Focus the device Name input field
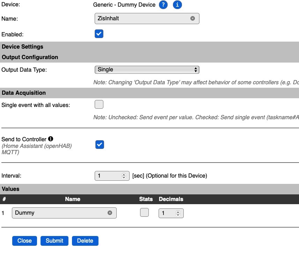299x258 pixels. (147, 19)
